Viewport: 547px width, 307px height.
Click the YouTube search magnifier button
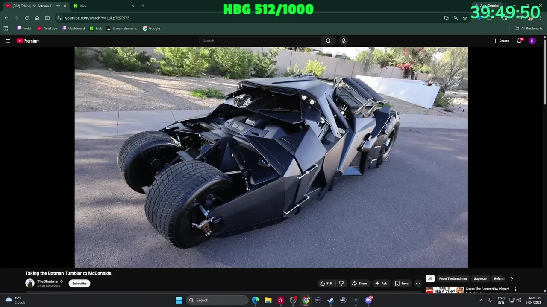328,41
